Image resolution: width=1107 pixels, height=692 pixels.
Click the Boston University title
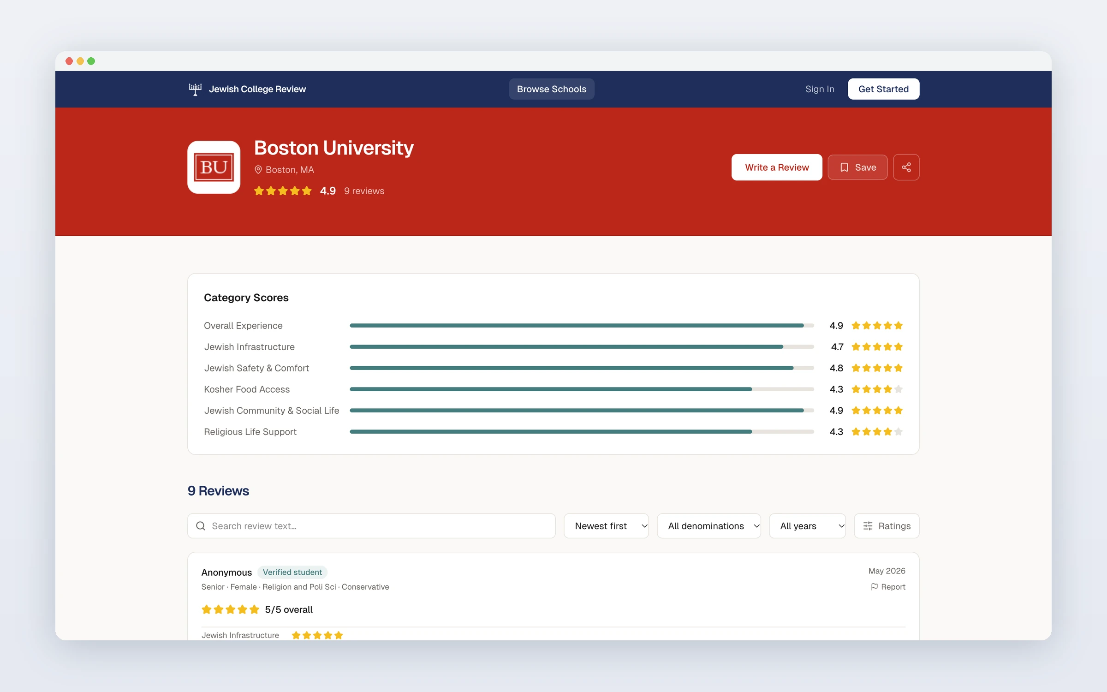pos(334,148)
